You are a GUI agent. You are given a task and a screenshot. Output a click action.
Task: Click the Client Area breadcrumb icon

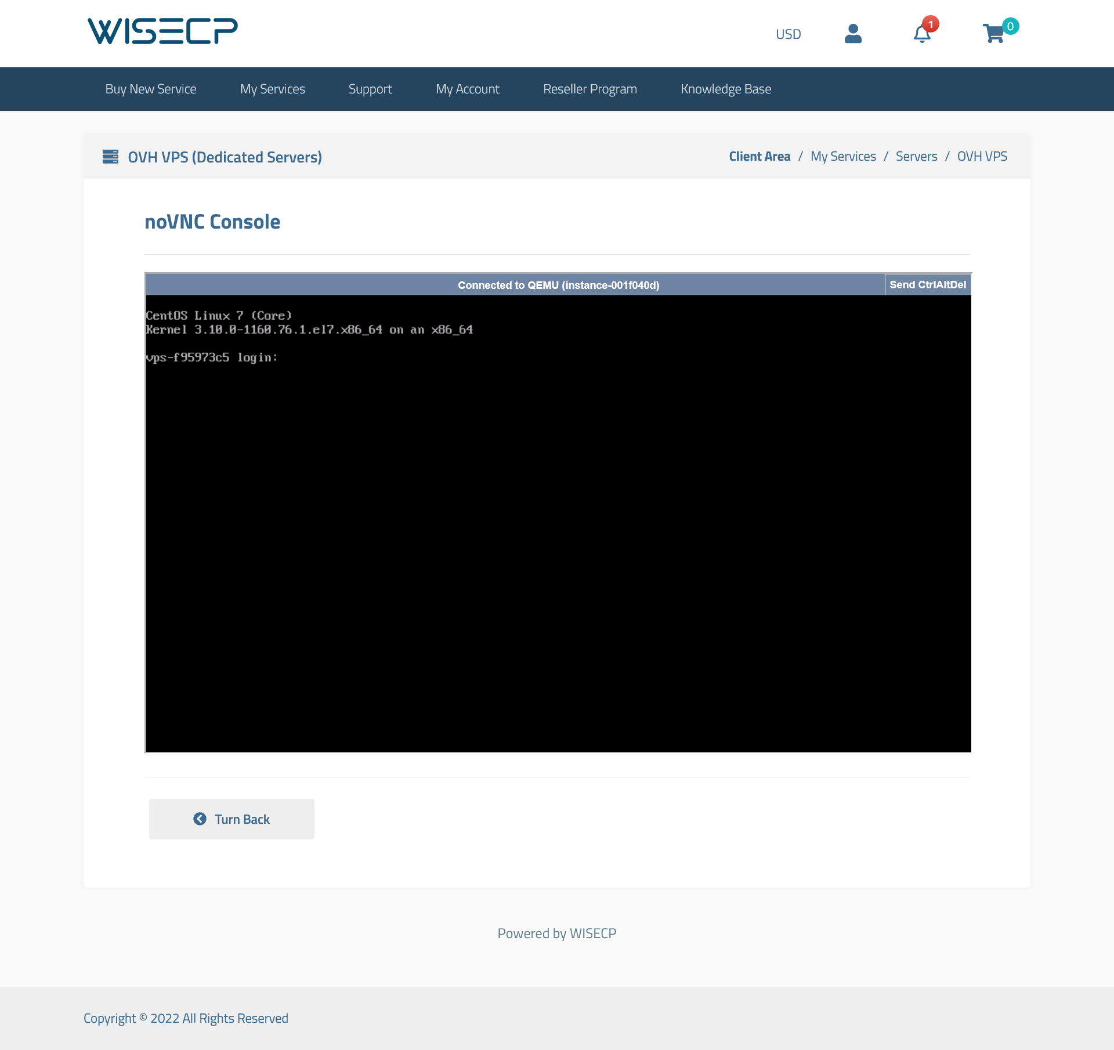point(759,156)
